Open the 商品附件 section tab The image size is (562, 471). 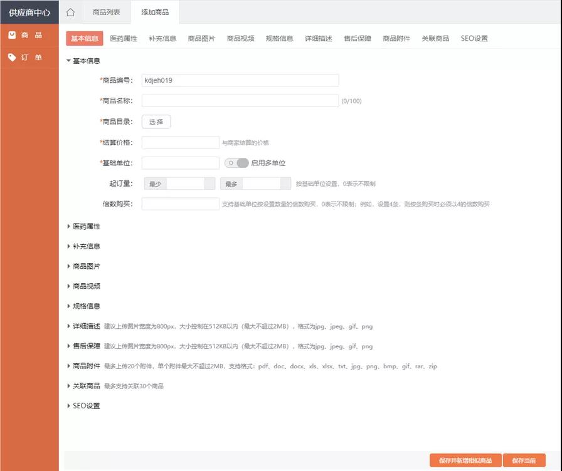[396, 38]
